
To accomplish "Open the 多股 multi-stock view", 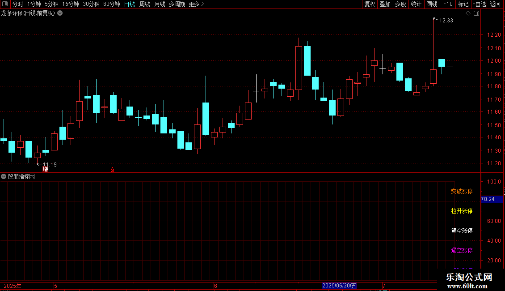I will pyautogui.click(x=400, y=4).
